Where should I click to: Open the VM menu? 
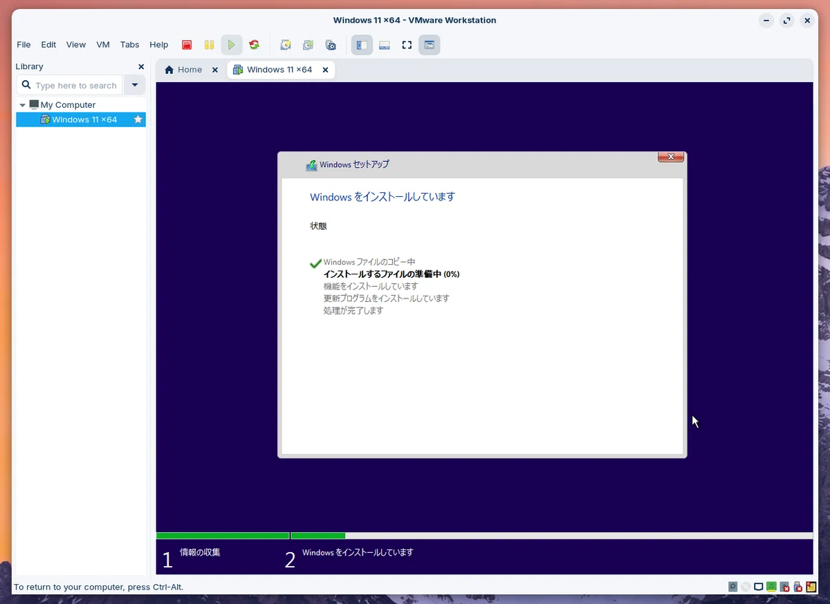click(x=103, y=44)
